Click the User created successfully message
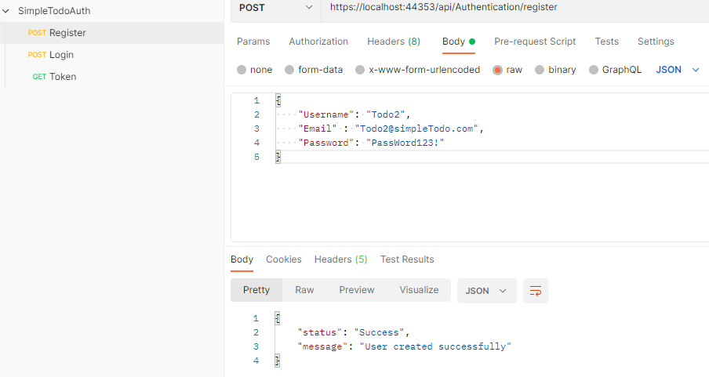The height and width of the screenshot is (377, 709). pos(435,346)
